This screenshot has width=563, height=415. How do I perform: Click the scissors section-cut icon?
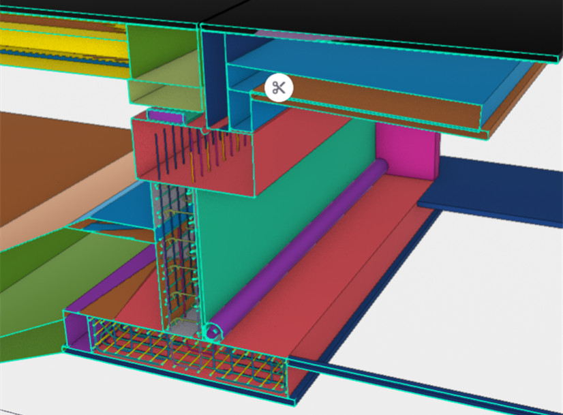click(278, 88)
